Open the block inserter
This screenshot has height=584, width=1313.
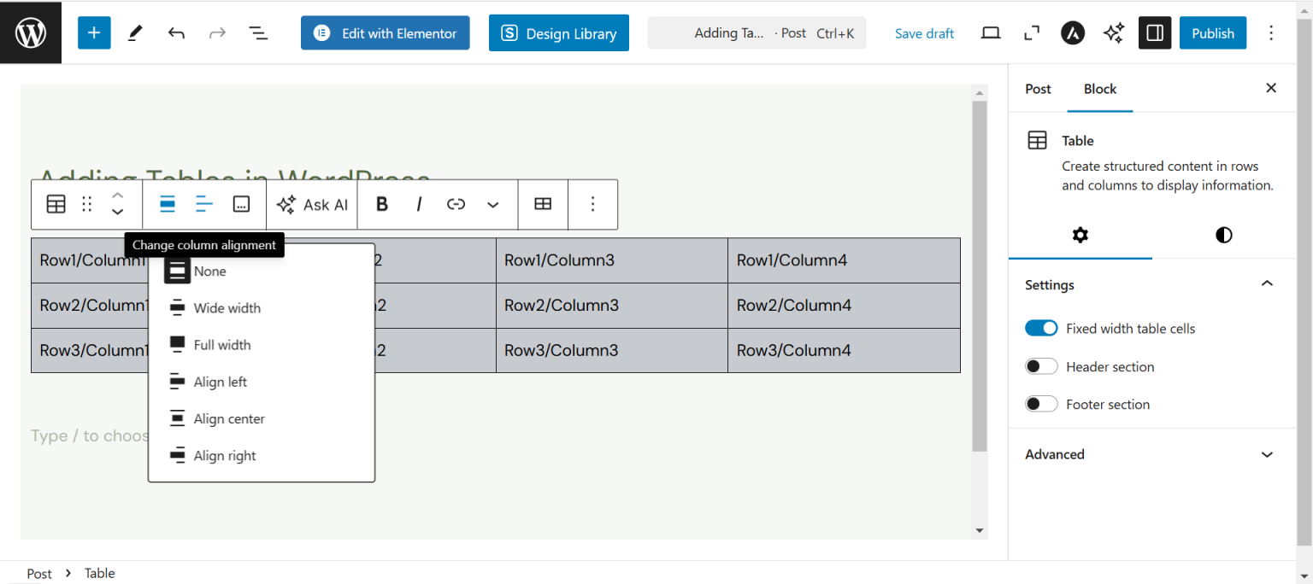(x=94, y=32)
